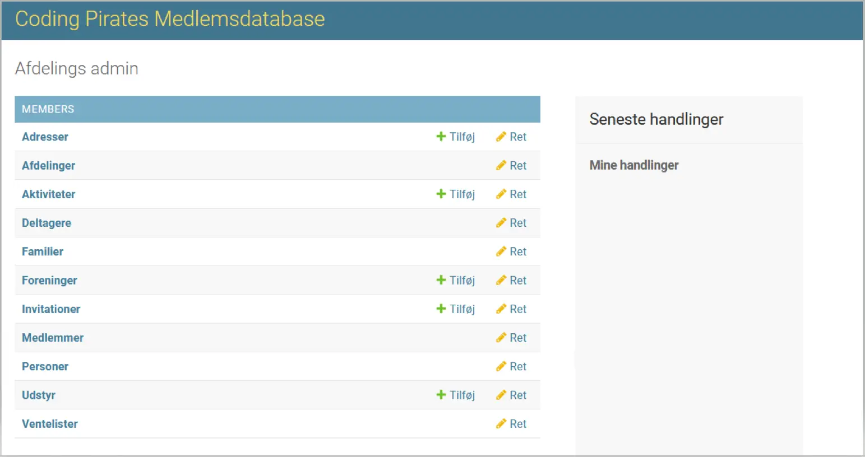Click the pencil icon in Deltagere row
The width and height of the screenshot is (865, 457).
pyautogui.click(x=501, y=223)
